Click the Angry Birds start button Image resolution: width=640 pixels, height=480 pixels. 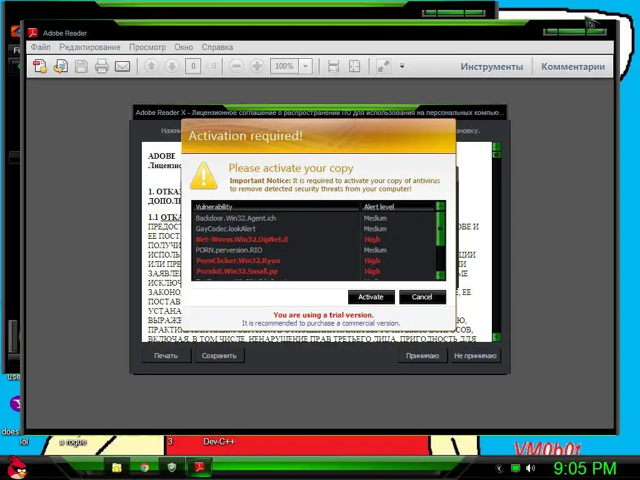click(17, 467)
